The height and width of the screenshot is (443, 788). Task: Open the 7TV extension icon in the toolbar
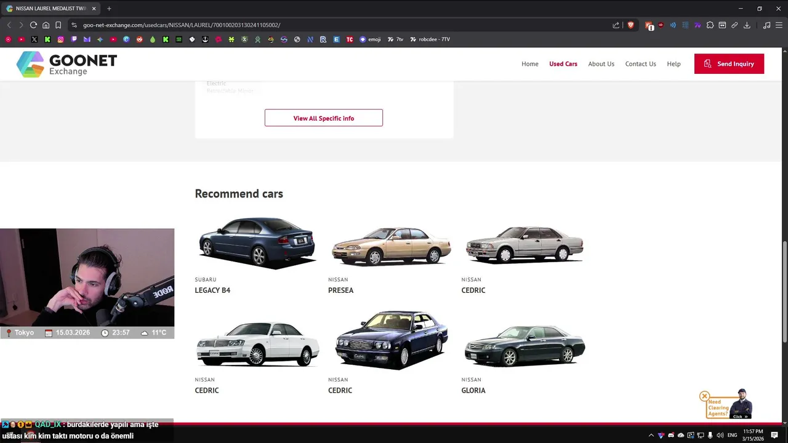tap(698, 25)
